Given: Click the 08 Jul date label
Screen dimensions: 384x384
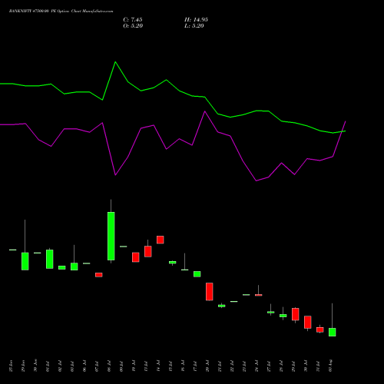Looking at the screenshot, I should [110, 366].
